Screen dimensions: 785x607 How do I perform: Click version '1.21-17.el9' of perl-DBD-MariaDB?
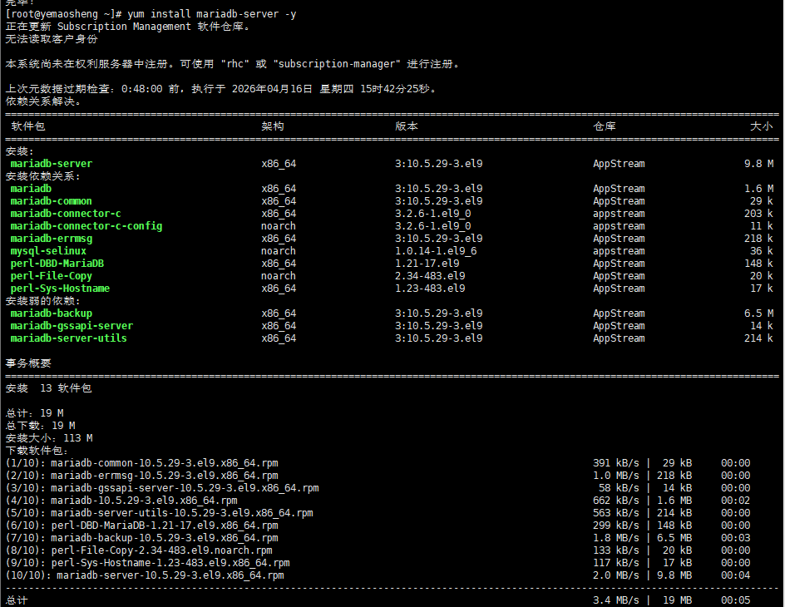pos(427,264)
